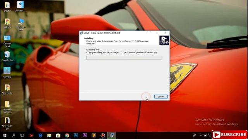Open the Windows Start menu
The image size is (248, 139).
(5, 136)
